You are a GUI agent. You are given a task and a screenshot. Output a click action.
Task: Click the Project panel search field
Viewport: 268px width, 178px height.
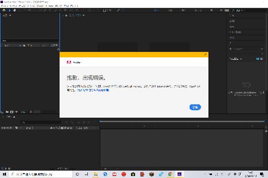(30, 41)
